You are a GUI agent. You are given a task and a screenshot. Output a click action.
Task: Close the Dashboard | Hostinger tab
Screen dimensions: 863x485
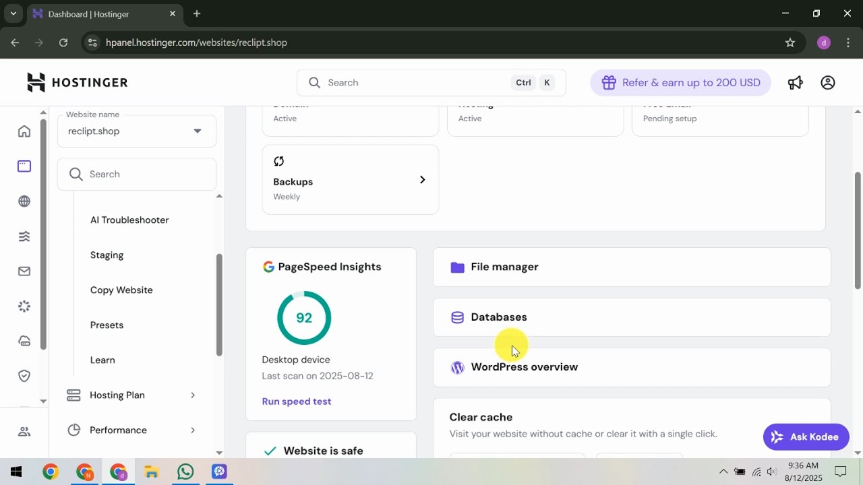pos(173,13)
